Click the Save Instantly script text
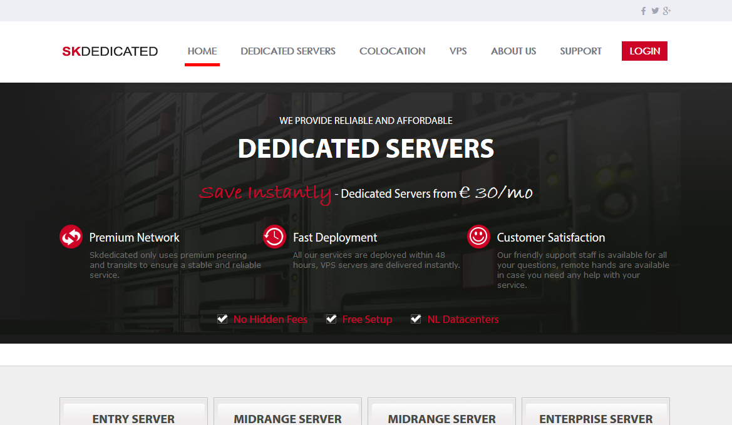This screenshot has height=425, width=732. pos(265,193)
